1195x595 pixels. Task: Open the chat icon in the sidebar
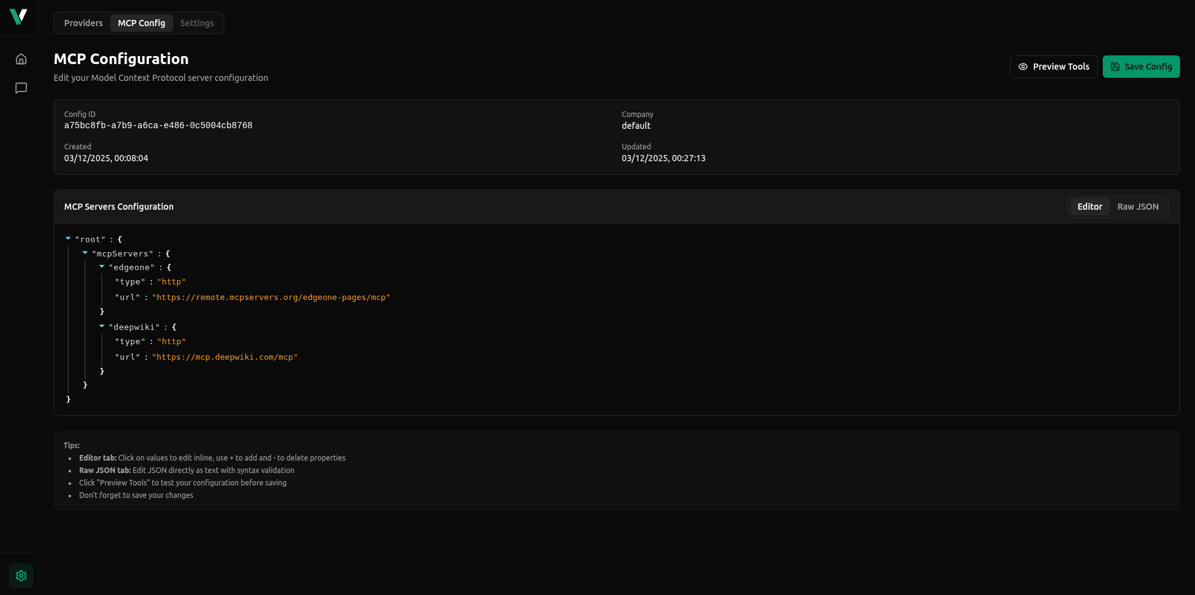(21, 88)
